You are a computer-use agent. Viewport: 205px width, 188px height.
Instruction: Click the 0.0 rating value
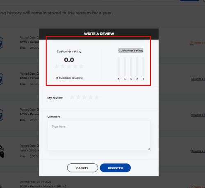tap(69, 60)
